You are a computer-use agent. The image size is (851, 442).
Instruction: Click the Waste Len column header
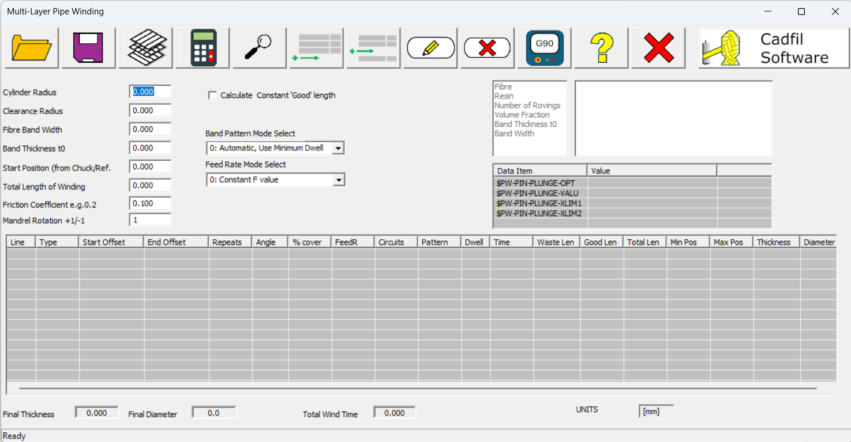557,242
